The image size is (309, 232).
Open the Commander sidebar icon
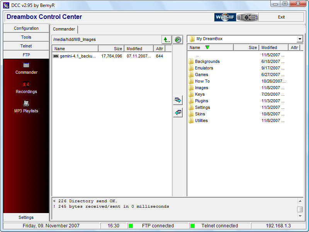tap(26, 65)
